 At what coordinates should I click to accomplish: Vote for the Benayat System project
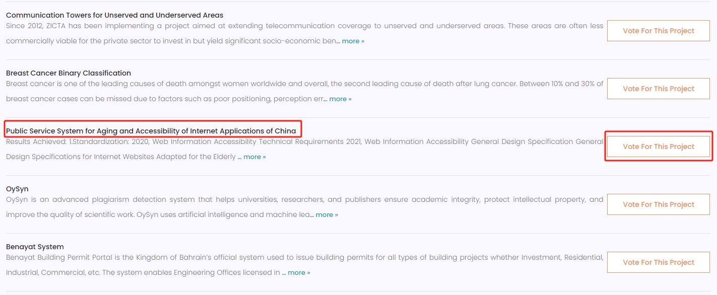click(x=659, y=262)
